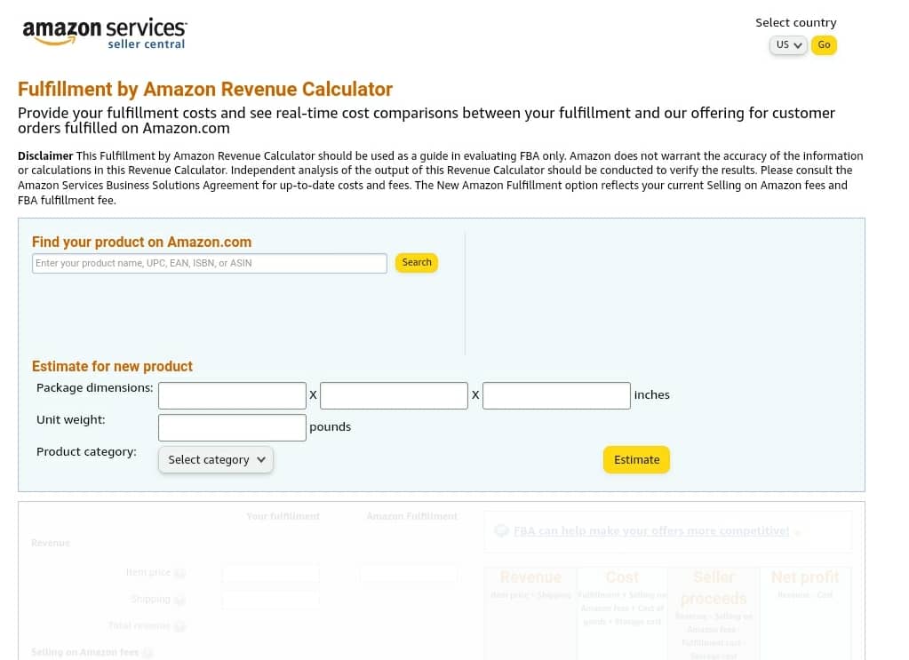909x660 pixels.
Task: Click the speech bubble icon beside FBA link
Action: pyautogui.click(x=501, y=531)
